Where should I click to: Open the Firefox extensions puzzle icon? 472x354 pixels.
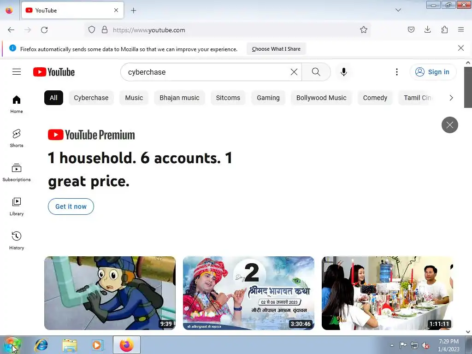point(444,29)
